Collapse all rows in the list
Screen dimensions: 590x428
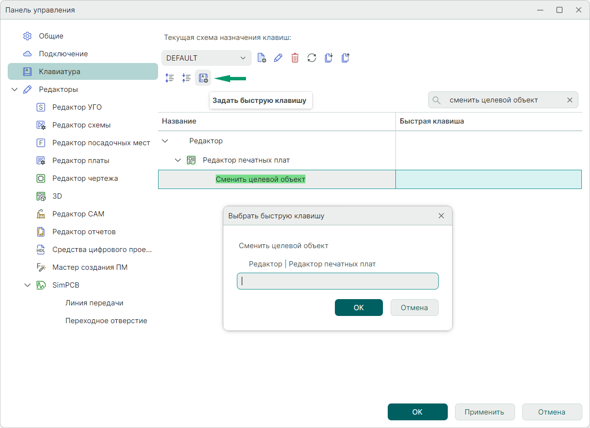click(186, 78)
